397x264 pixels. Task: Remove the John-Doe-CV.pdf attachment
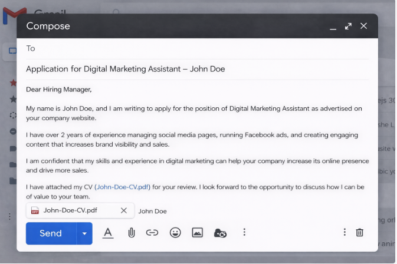pos(124,210)
